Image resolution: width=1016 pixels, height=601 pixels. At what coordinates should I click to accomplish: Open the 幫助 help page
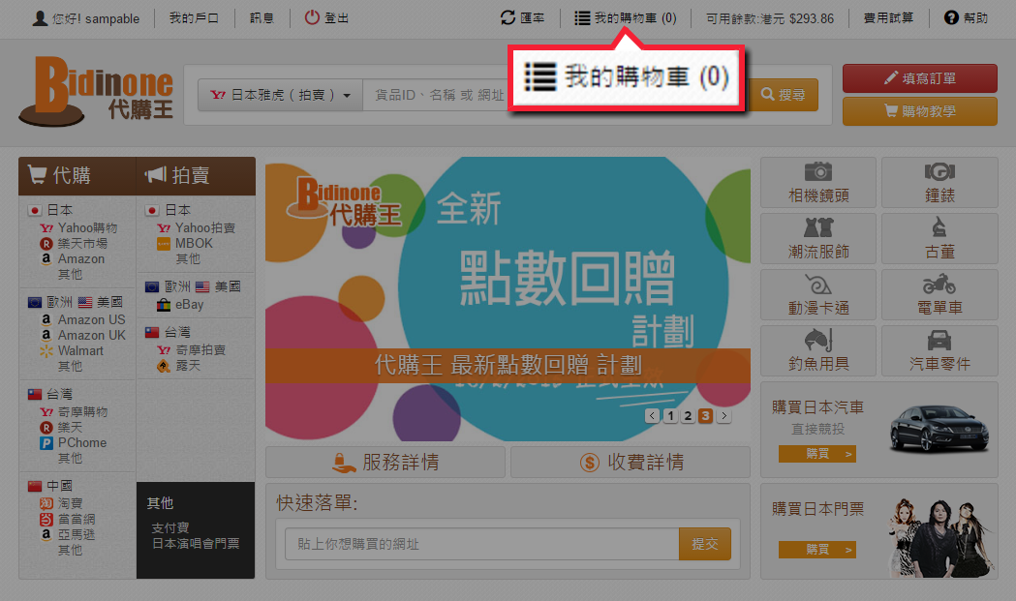(x=966, y=18)
